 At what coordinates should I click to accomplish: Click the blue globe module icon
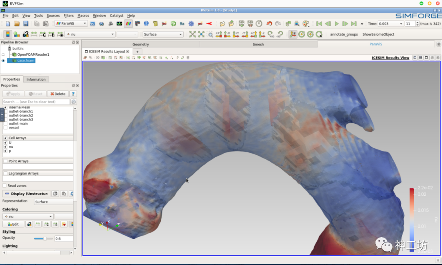pyautogui.click(x=146, y=24)
